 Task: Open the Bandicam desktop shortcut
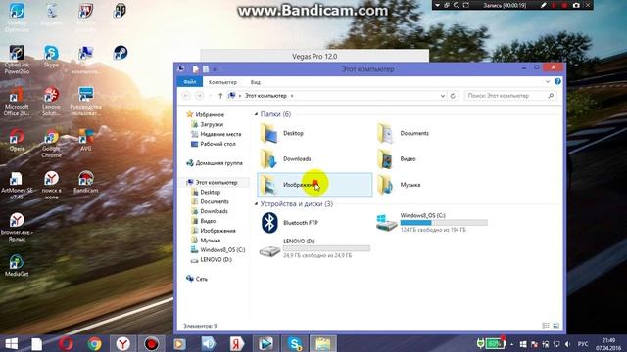(85, 182)
